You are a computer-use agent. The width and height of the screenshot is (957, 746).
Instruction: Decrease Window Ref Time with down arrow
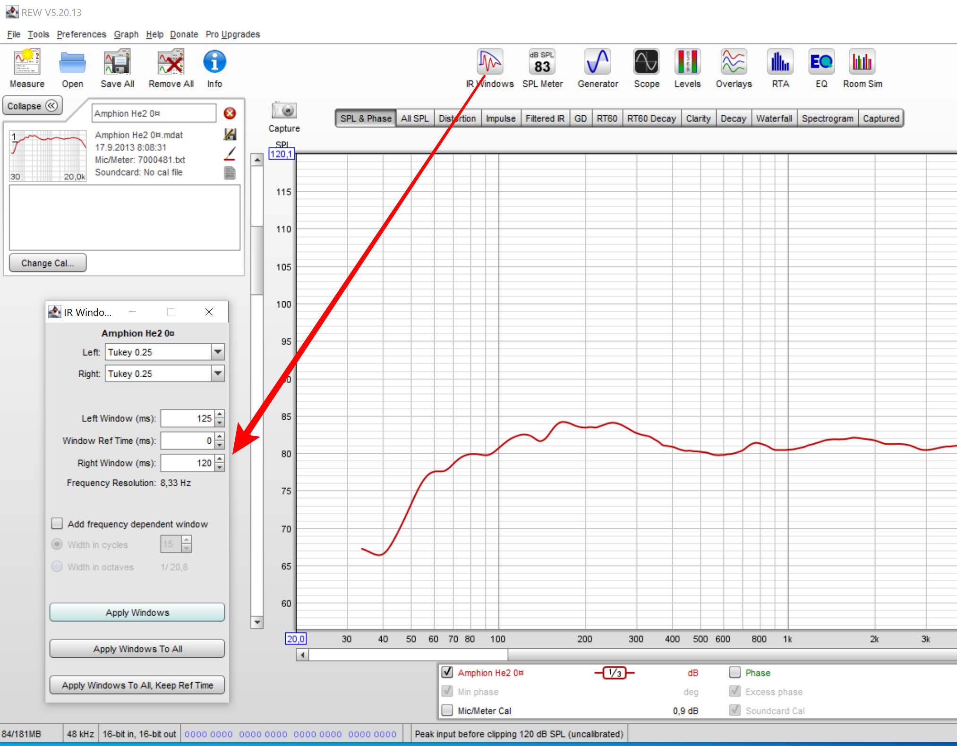220,445
